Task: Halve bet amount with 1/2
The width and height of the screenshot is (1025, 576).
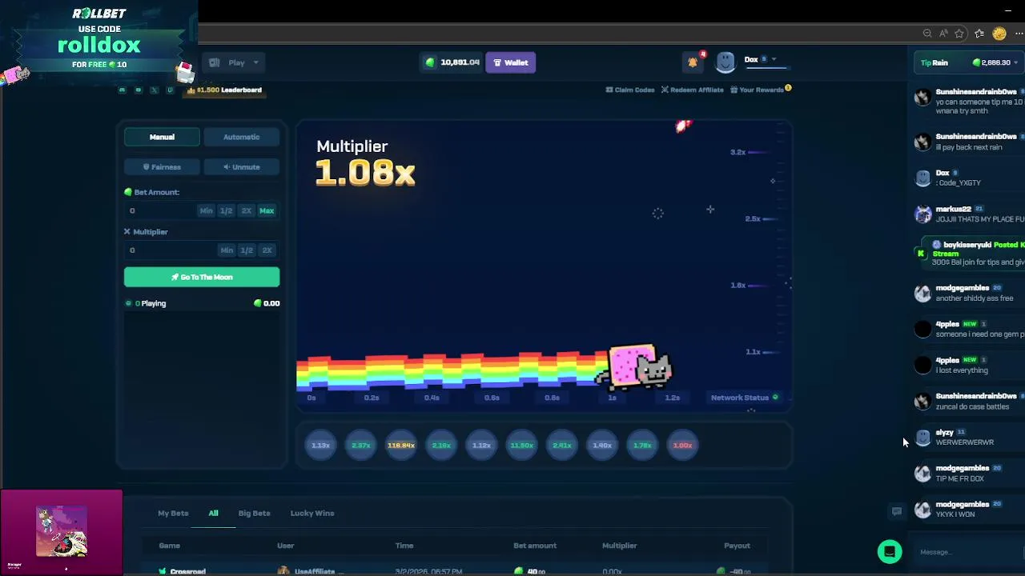Action: coord(226,210)
